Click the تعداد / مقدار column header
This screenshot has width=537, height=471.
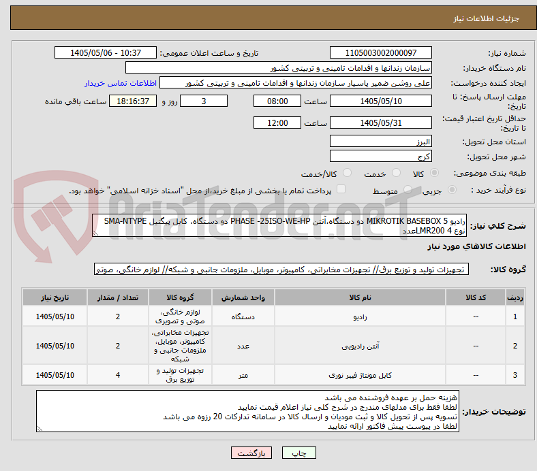117,297
